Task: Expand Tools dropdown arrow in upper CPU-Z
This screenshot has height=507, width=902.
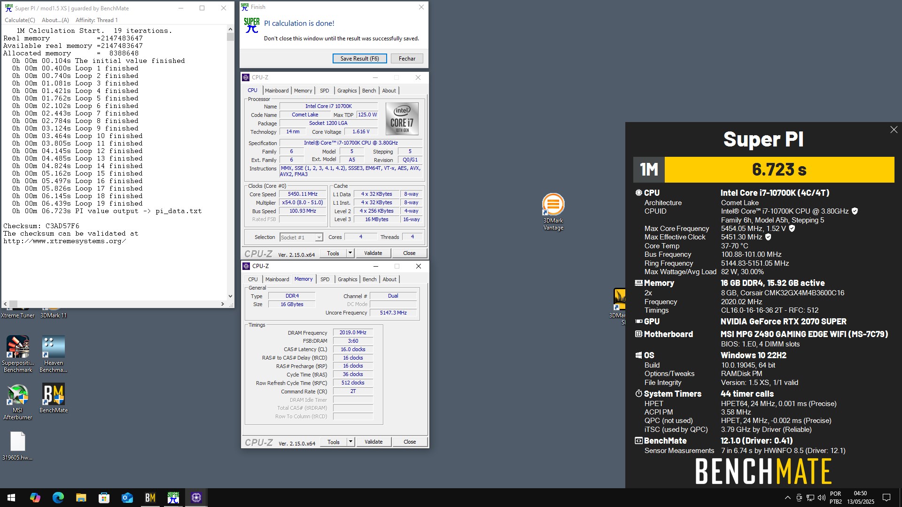Action: click(350, 253)
